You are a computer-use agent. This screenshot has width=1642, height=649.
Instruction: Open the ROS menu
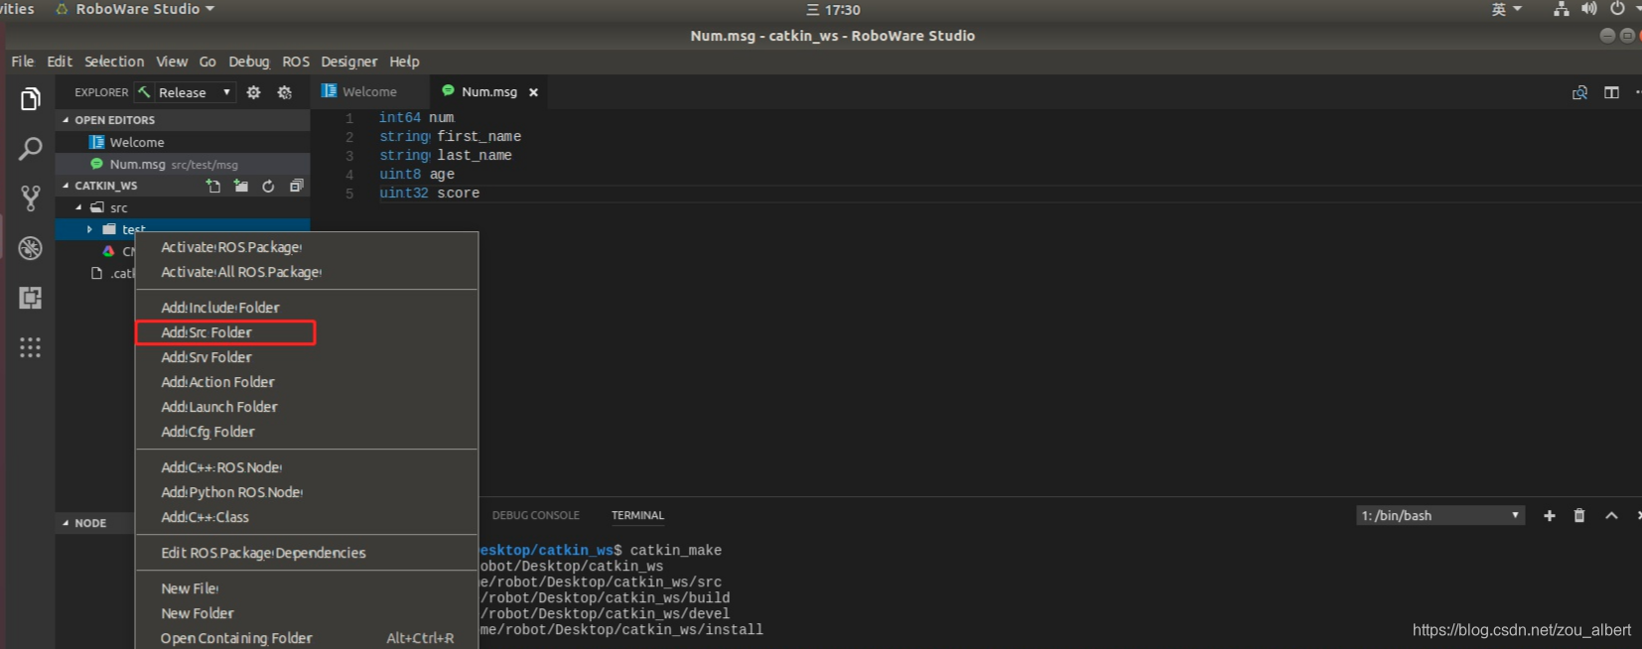[x=296, y=62]
